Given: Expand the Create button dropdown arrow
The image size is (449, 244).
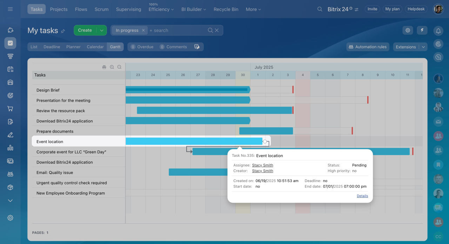Looking at the screenshot, I should (x=101, y=30).
